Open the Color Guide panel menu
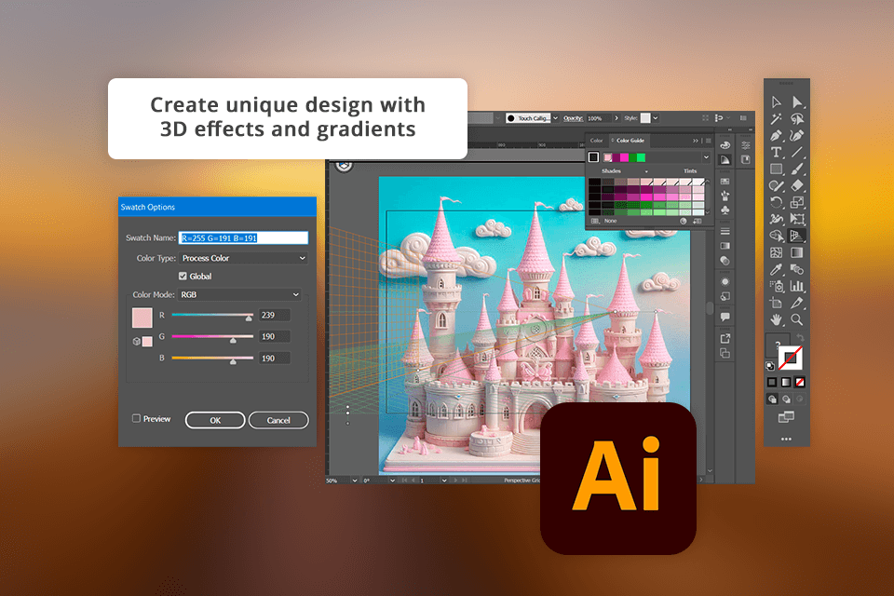The width and height of the screenshot is (894, 596). point(708,141)
